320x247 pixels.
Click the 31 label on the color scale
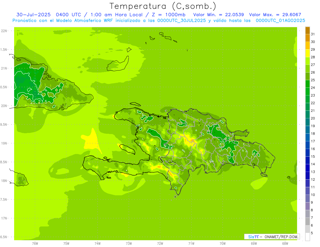coord(313,34)
